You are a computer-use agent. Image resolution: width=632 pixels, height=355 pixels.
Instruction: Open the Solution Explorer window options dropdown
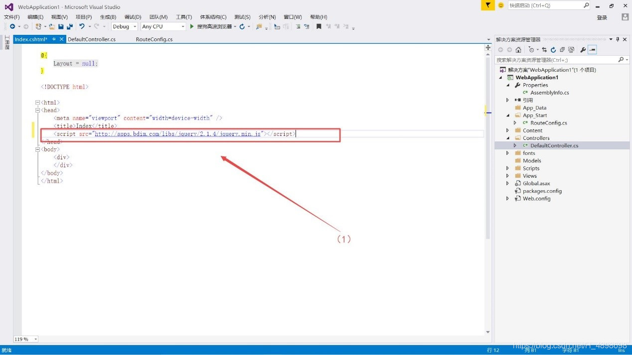(x=611, y=39)
